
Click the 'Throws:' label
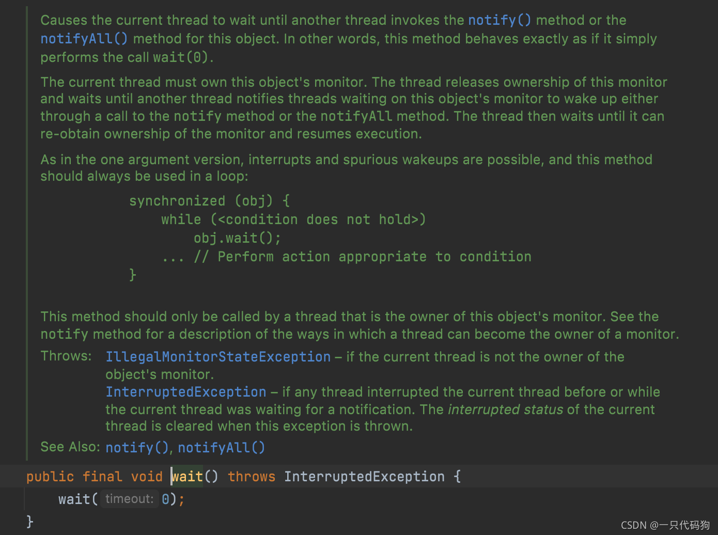(x=66, y=356)
